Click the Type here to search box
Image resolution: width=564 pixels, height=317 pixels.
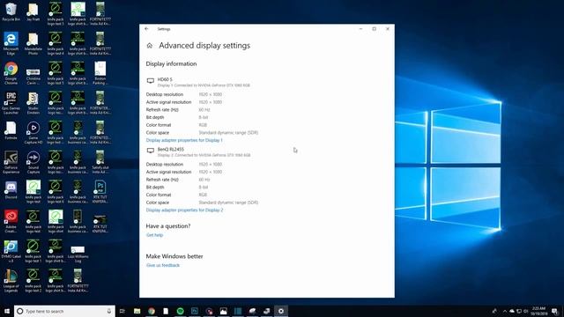[x=64, y=311]
